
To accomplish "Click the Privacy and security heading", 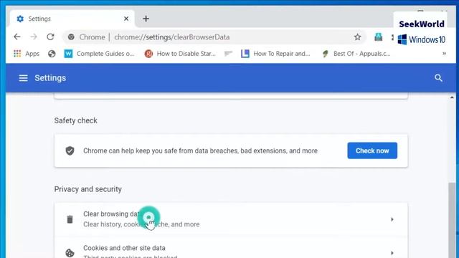I will pos(87,189).
